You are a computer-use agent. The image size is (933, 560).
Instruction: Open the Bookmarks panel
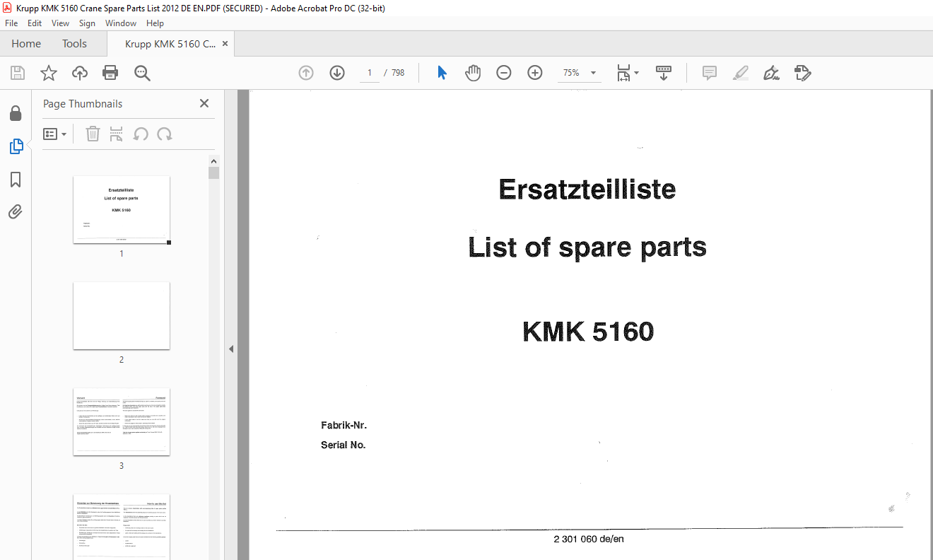point(16,180)
